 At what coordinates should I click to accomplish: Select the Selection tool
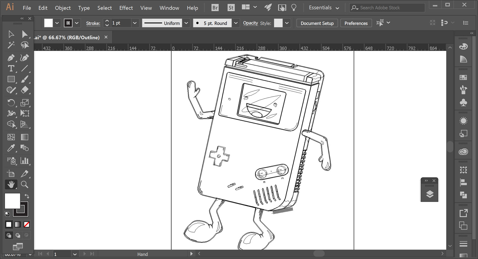coord(11,34)
